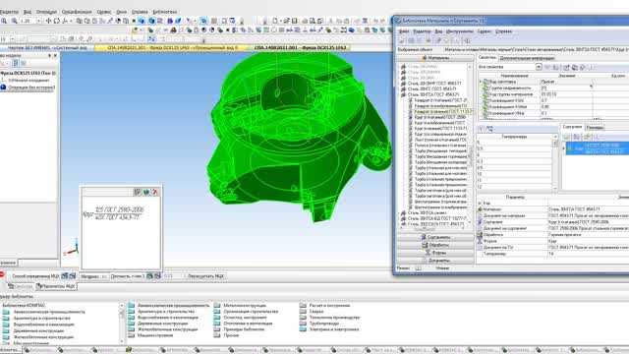Open the Инструменты menu in material library window
Image resolution: width=629 pixels, height=354 pixels.
[x=459, y=30]
